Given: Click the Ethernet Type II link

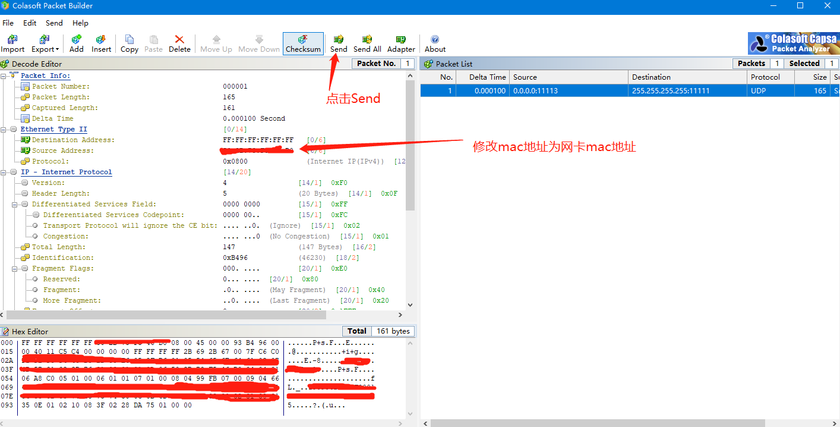Looking at the screenshot, I should click(54, 129).
